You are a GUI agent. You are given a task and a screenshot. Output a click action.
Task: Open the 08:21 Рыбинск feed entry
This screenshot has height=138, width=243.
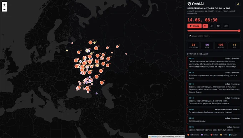click(x=214, y=63)
